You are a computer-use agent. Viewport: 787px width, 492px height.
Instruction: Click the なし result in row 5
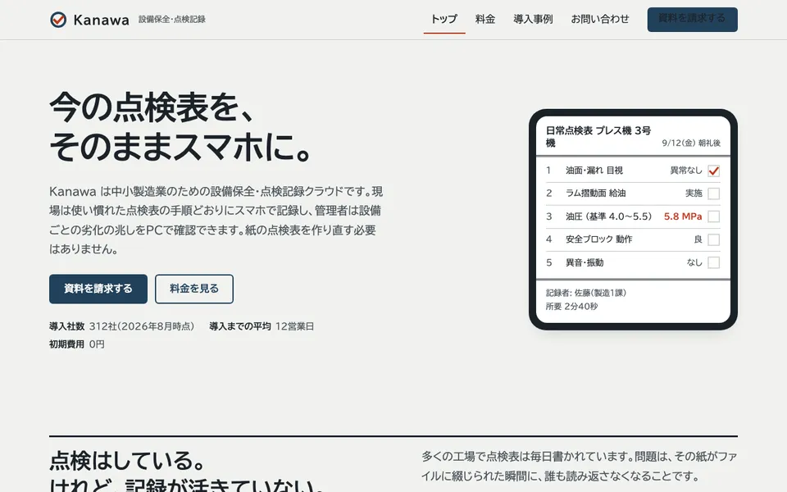tap(694, 262)
